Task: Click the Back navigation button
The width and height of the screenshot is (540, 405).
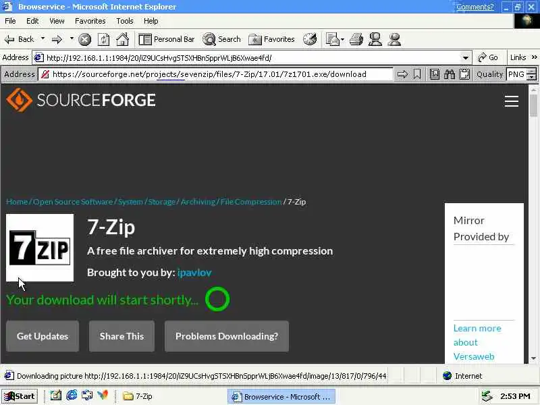Action: 20,39
